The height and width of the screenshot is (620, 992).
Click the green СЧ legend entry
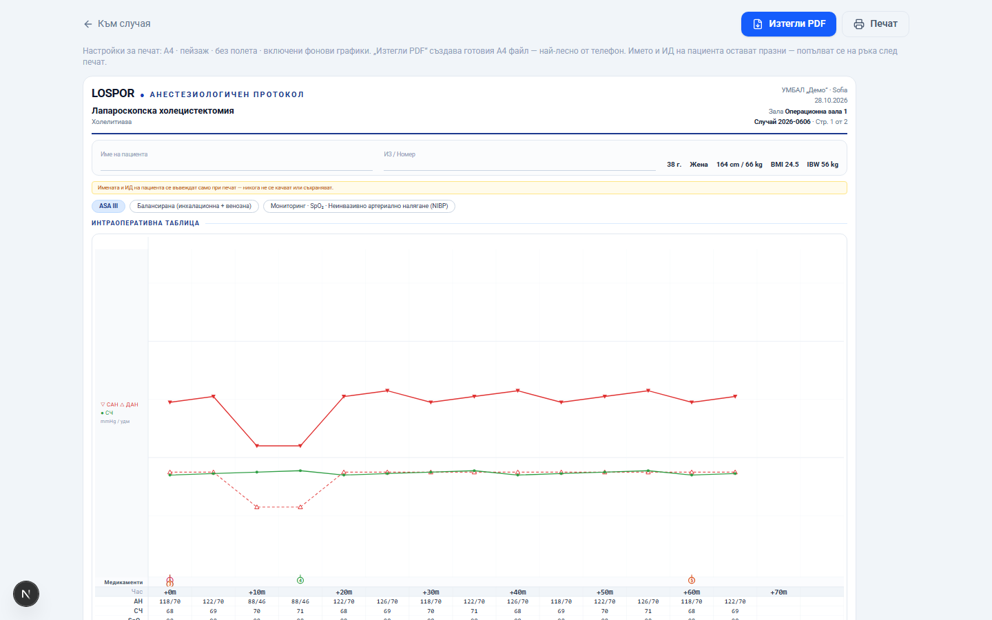click(x=107, y=413)
